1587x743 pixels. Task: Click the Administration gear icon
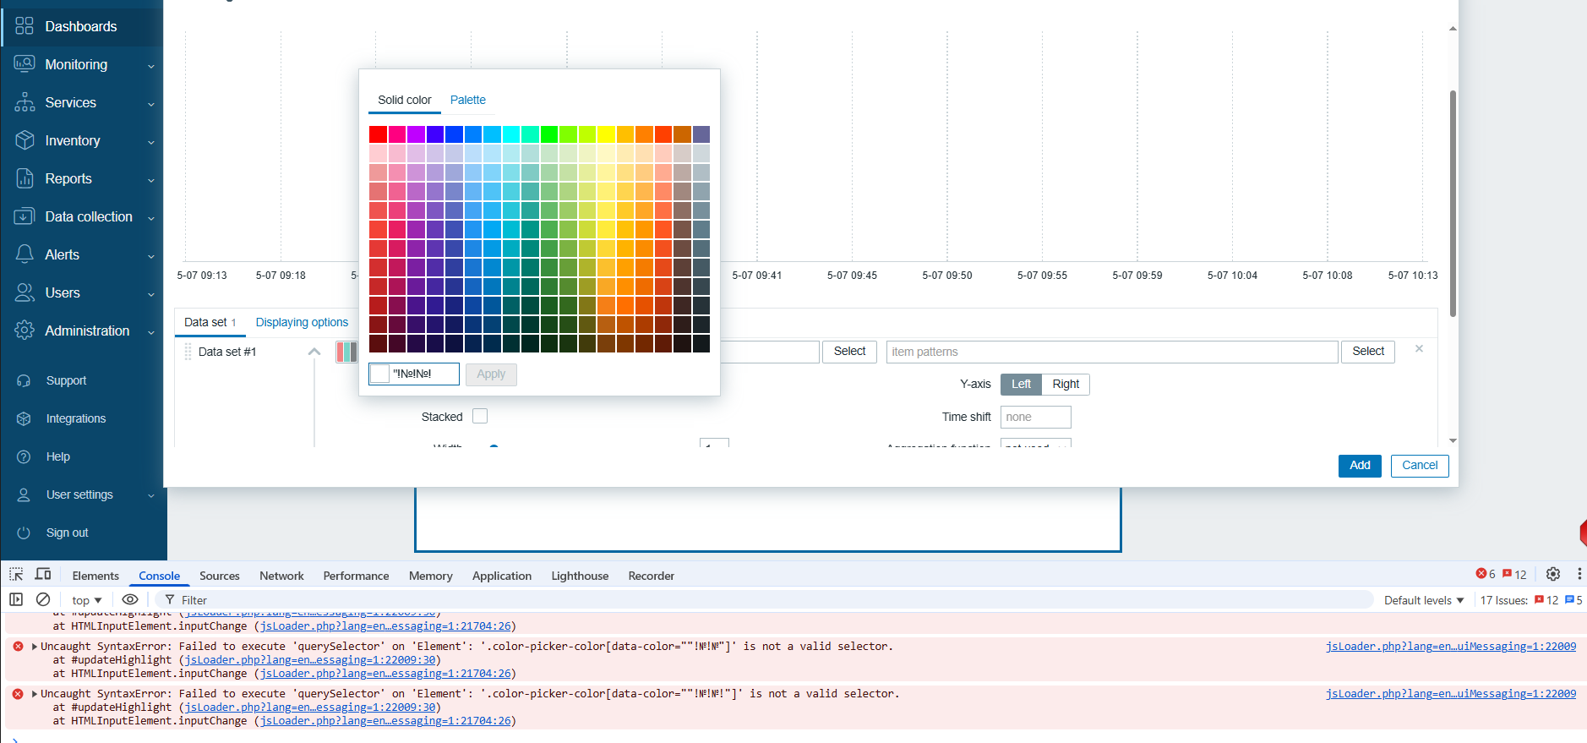(25, 331)
